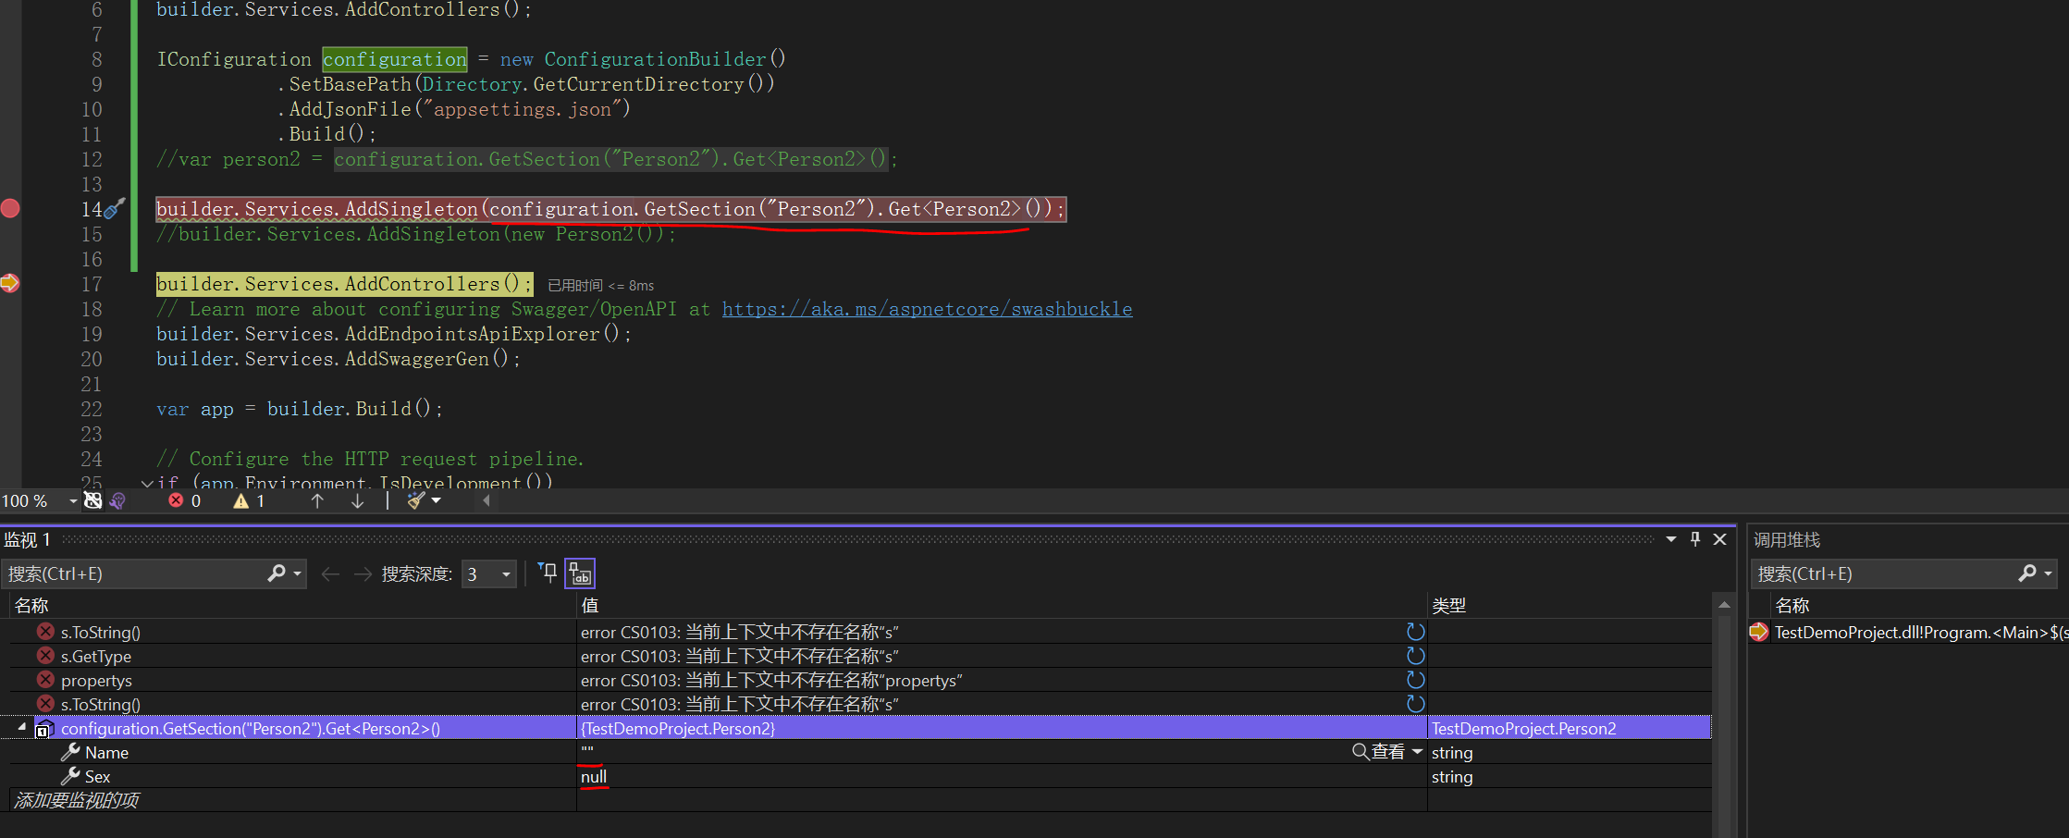The image size is (2069, 838).
Task: Toggle the pinned properties value display button
Action: (x=580, y=573)
